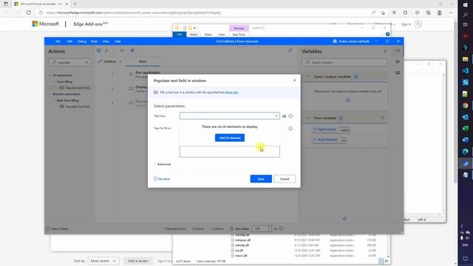Screen dimensions: 473x266
Task: Open the App Tools tab in File Explorer
Action: pos(239,35)
